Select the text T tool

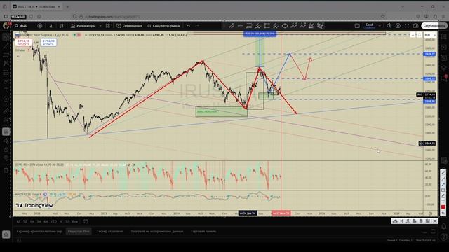point(6,90)
